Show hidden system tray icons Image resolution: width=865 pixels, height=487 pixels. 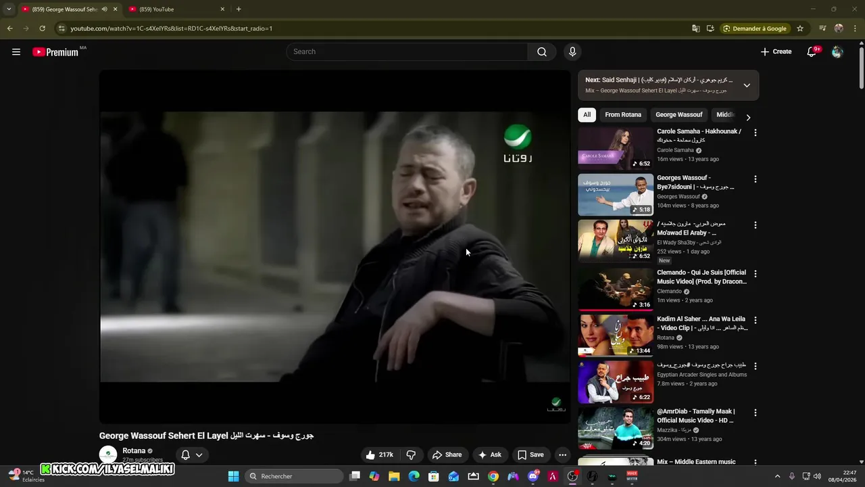pos(777,476)
